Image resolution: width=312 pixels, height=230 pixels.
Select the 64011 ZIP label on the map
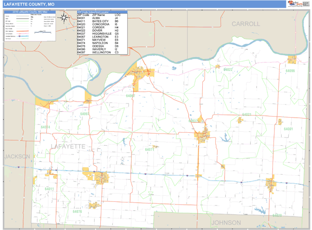coord(50,188)
